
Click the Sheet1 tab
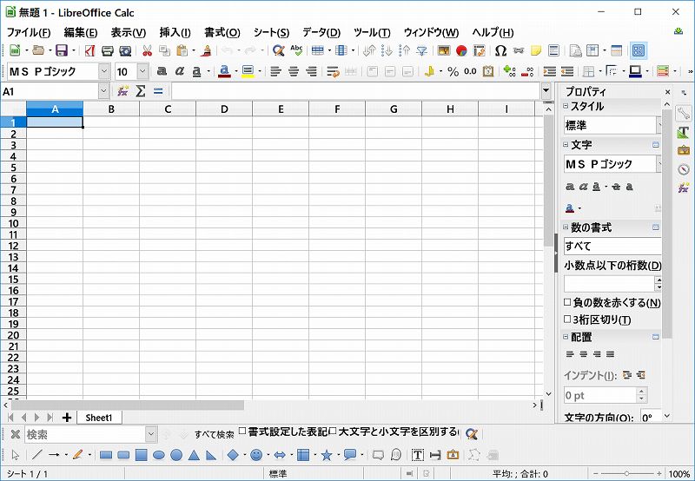point(98,418)
